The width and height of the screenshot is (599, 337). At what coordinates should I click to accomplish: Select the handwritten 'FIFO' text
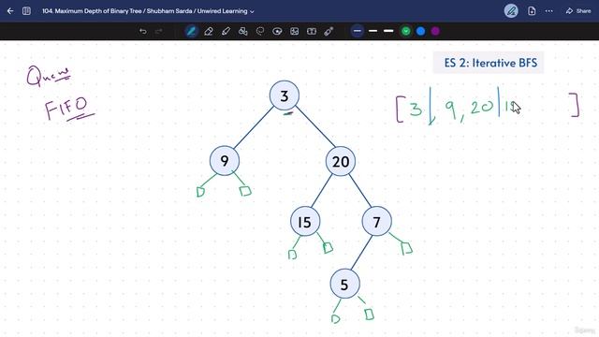coord(69,109)
